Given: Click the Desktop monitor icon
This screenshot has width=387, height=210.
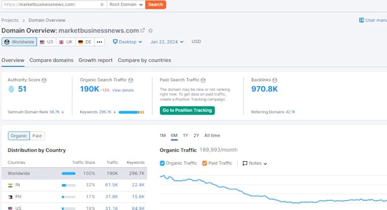Looking at the screenshot, I should 116,41.
